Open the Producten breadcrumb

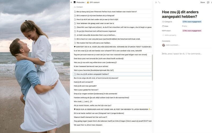(x=79, y=2)
